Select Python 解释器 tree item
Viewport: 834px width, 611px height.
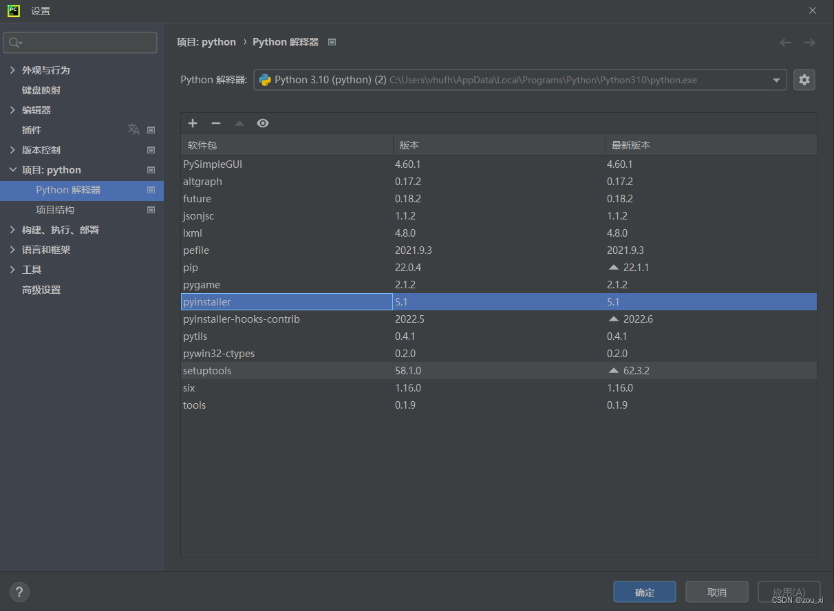[82, 190]
